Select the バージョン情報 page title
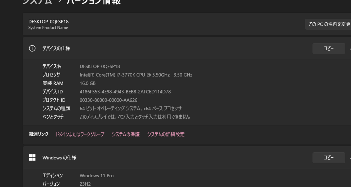This screenshot has height=187, width=351. coord(93,2)
